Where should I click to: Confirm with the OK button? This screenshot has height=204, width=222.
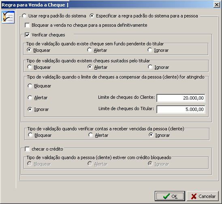click(x=170, y=196)
